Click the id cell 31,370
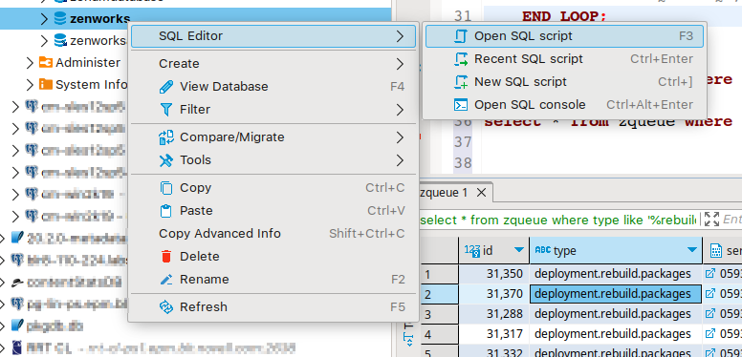Screen dimensions: 742x357 point(494,294)
